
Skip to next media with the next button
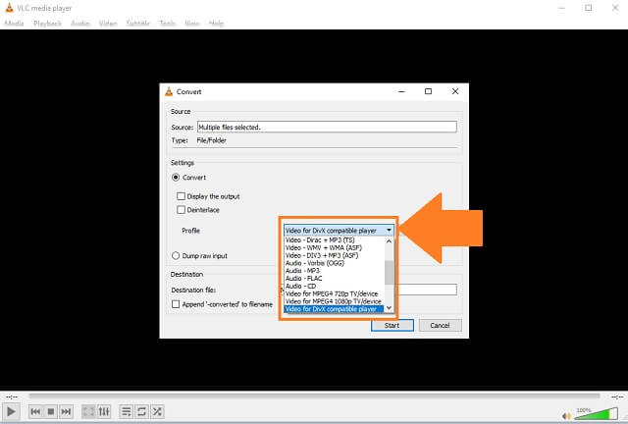66,411
